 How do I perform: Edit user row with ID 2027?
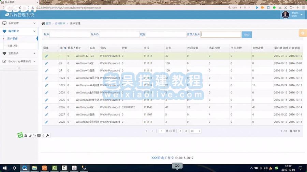pyautogui.click(x=46, y=115)
